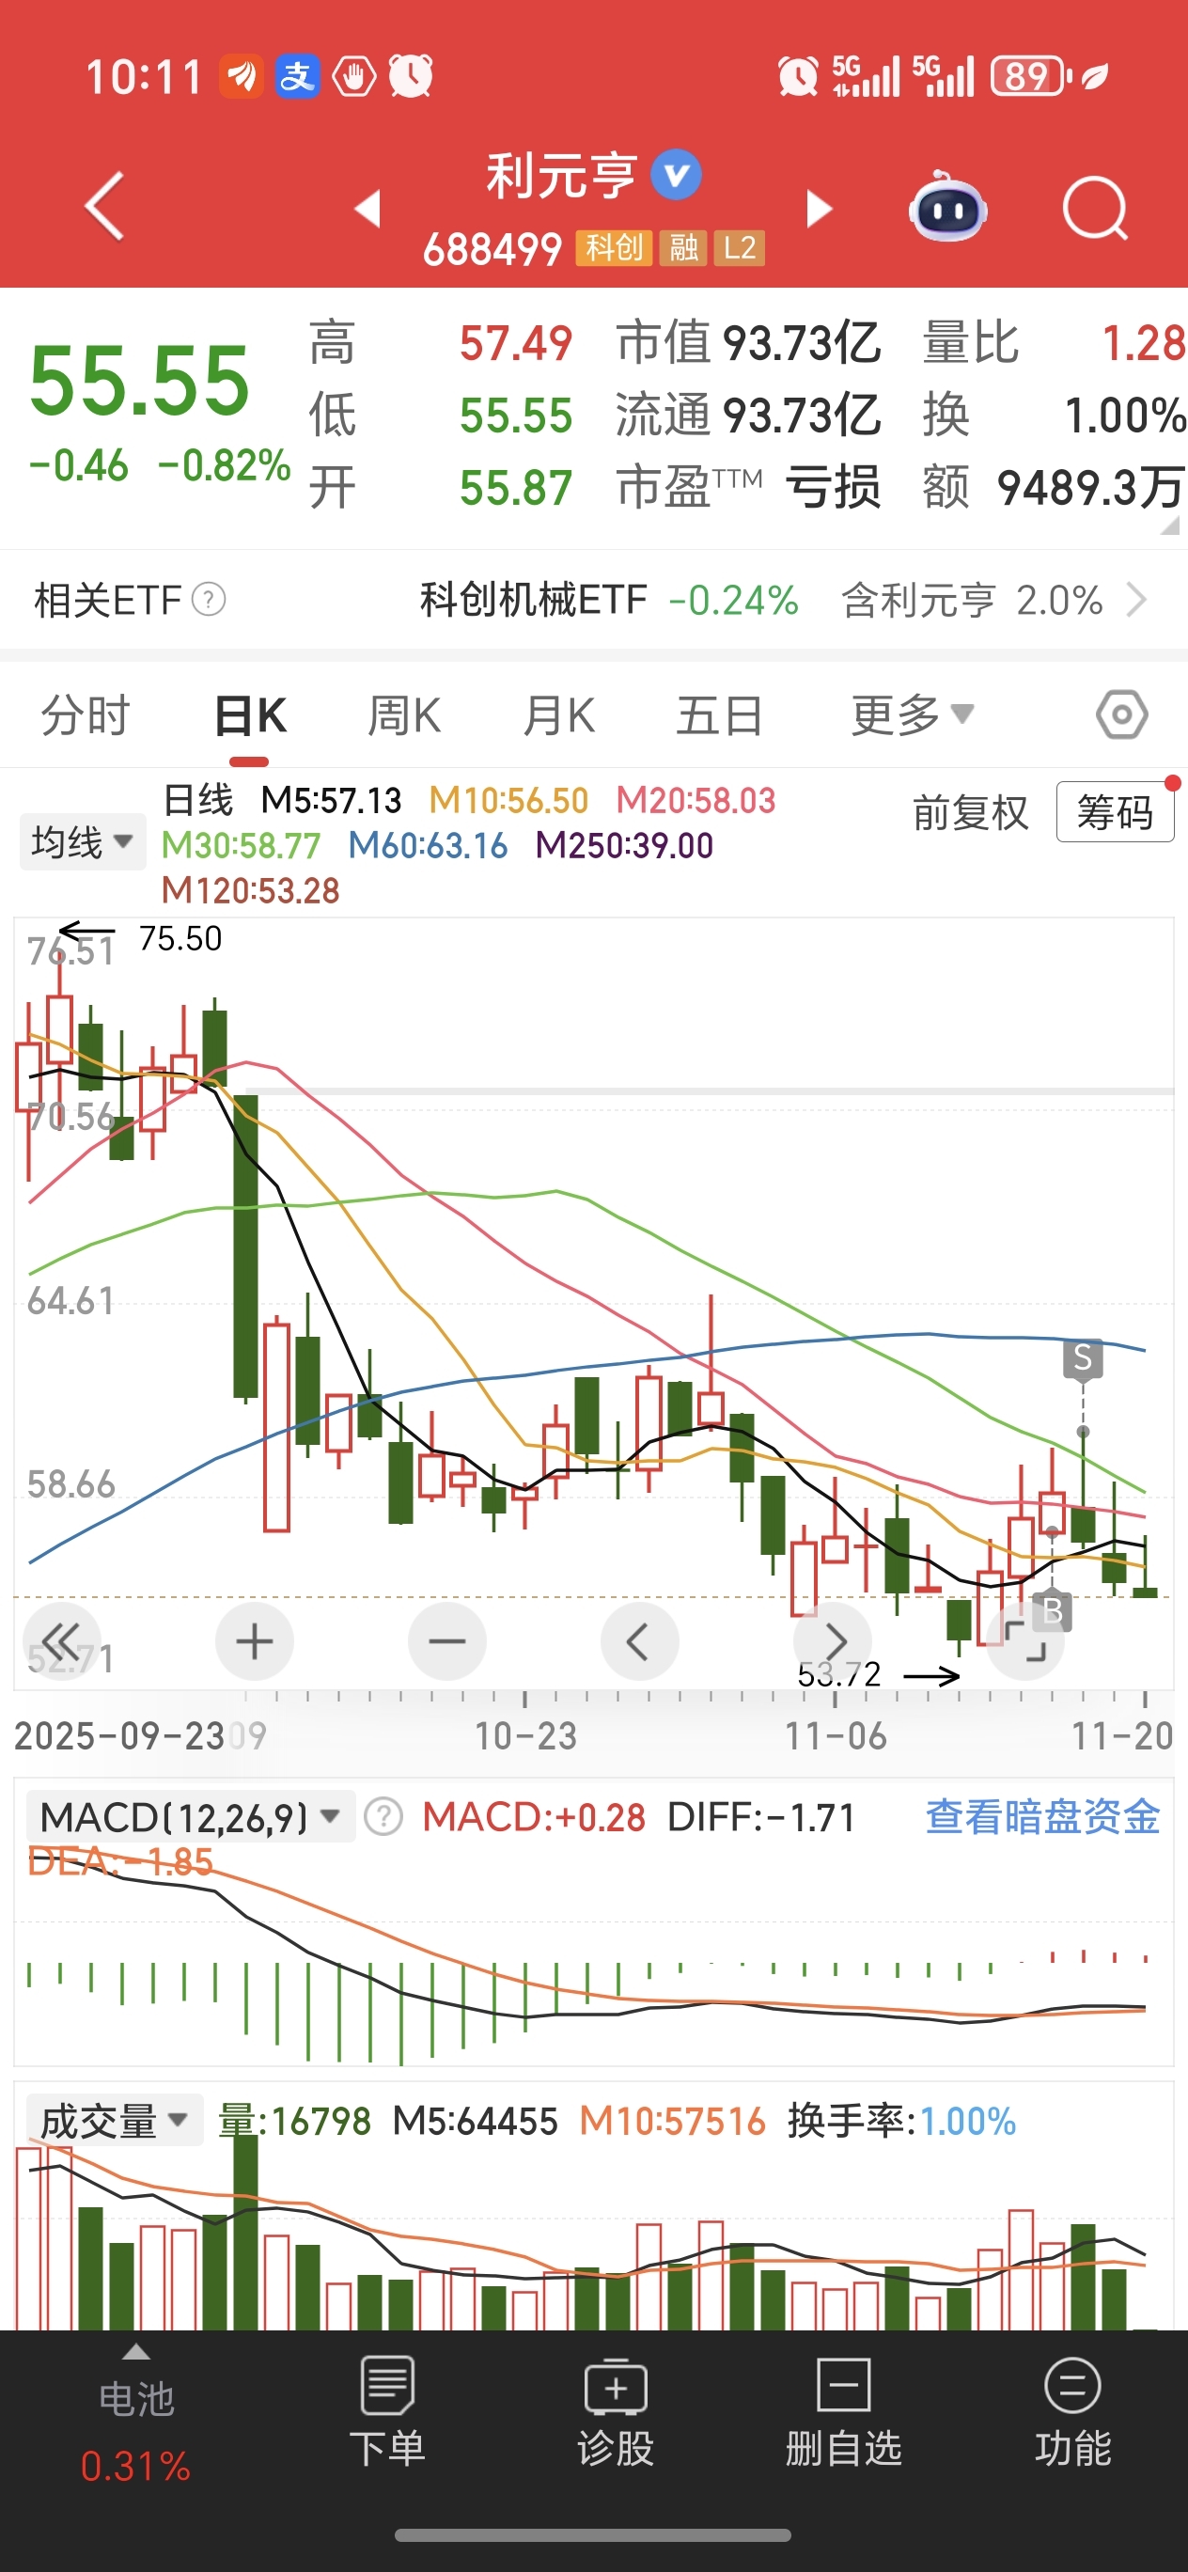Tap the M250:39.00 moving average label
The width and height of the screenshot is (1188, 2572).
coord(624,846)
